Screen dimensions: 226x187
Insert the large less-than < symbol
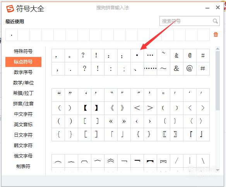point(137,108)
